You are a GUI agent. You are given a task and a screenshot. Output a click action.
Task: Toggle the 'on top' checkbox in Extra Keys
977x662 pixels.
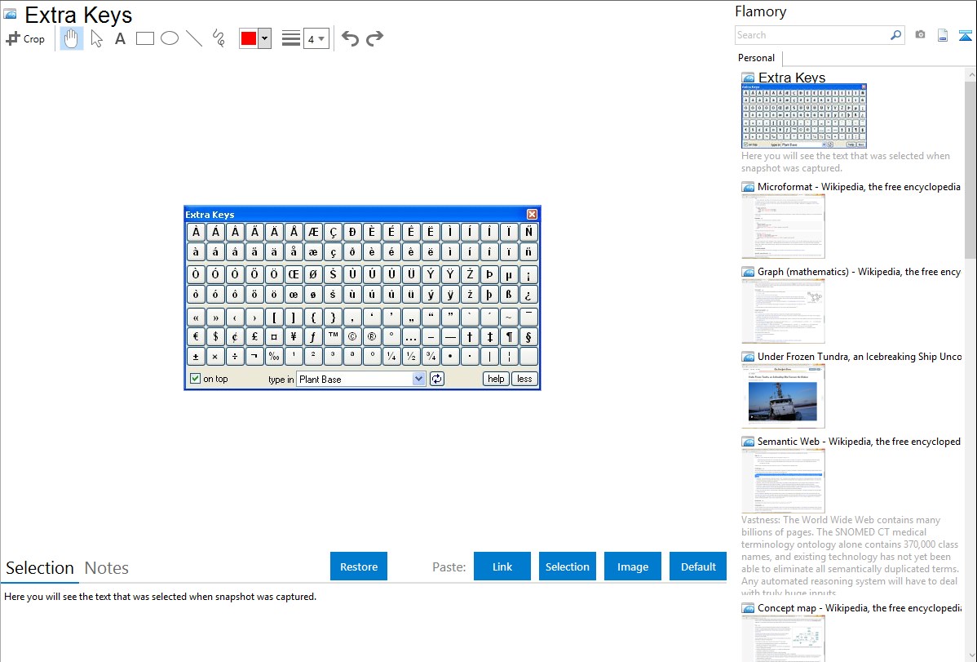point(195,379)
